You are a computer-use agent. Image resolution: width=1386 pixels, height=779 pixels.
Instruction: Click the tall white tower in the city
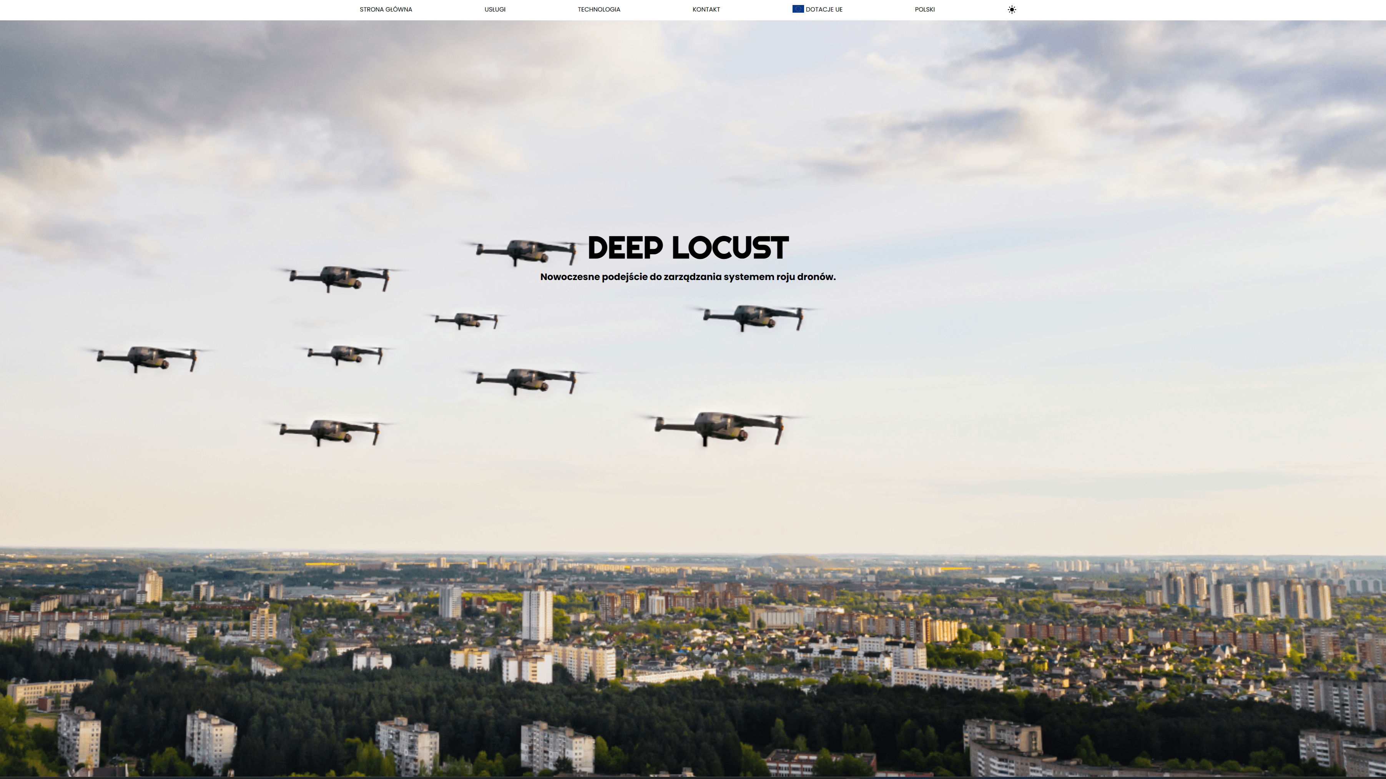point(537,614)
